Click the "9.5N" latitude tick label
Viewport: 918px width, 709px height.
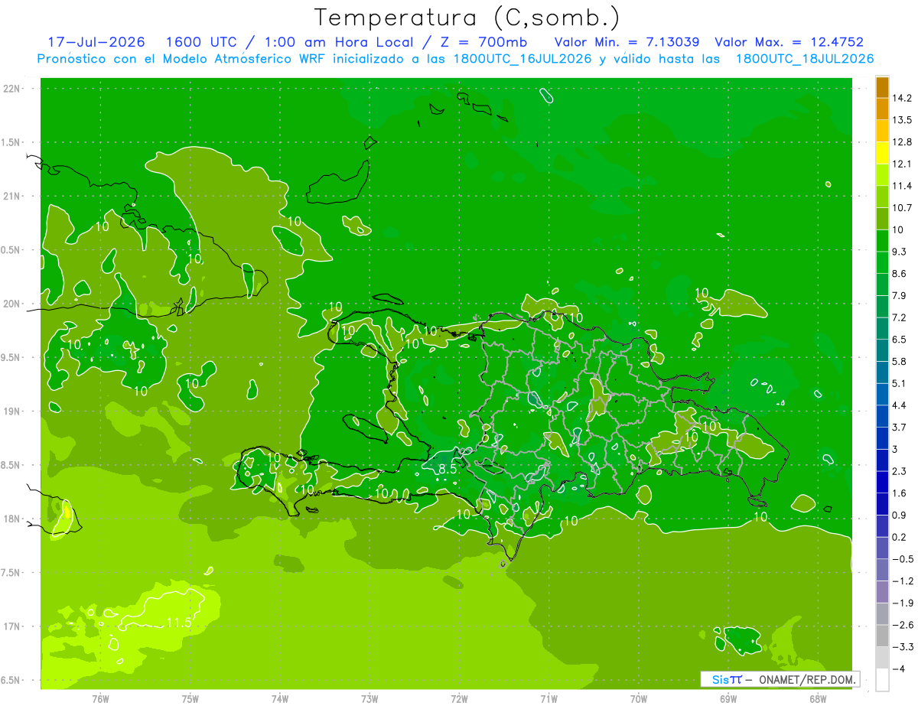pos(10,357)
